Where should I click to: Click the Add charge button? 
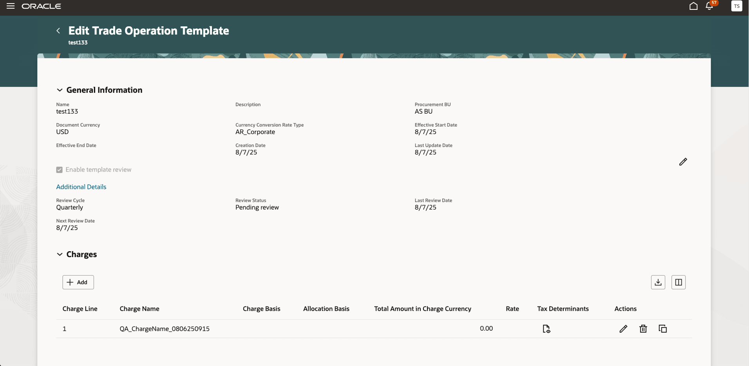tap(78, 282)
